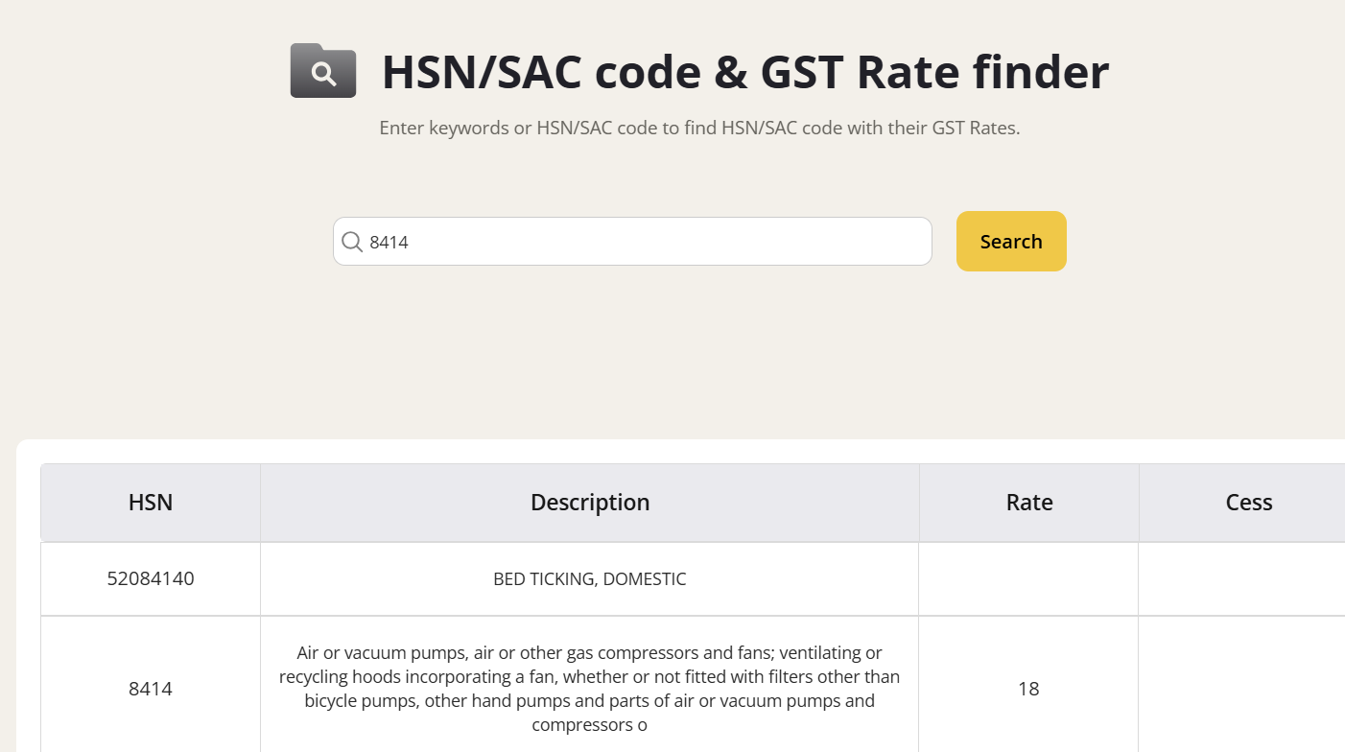This screenshot has width=1345, height=752.
Task: Click the subtitle text about entering keywords
Action: click(699, 128)
